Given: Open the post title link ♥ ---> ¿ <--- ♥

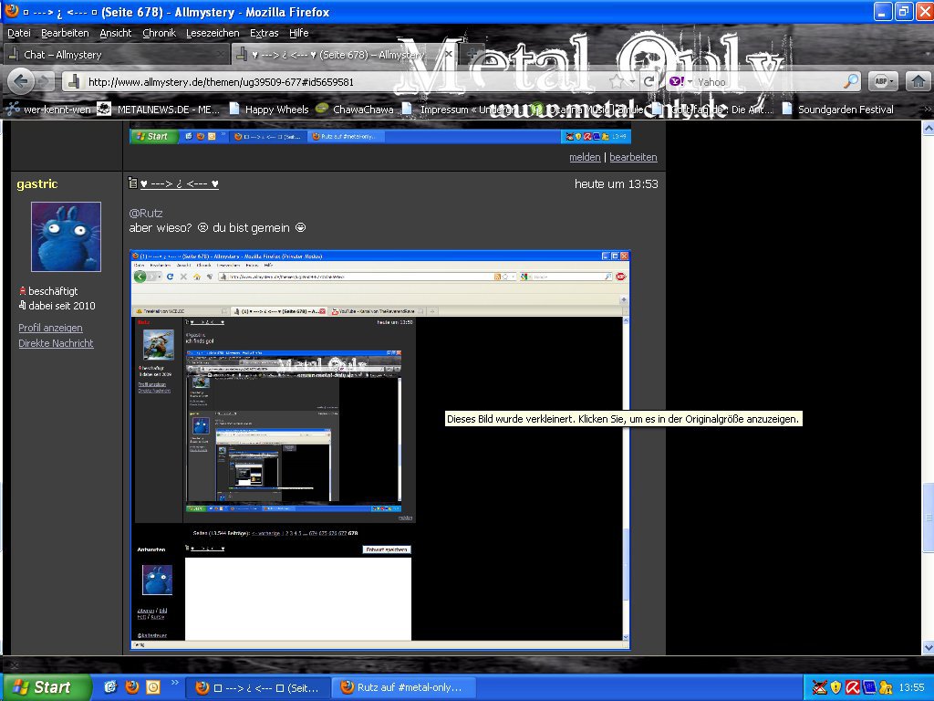Looking at the screenshot, I should tap(180, 183).
